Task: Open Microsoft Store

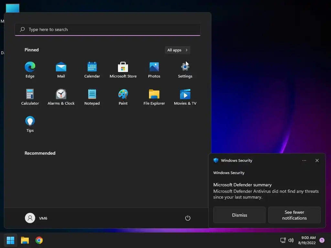Action: pyautogui.click(x=123, y=70)
